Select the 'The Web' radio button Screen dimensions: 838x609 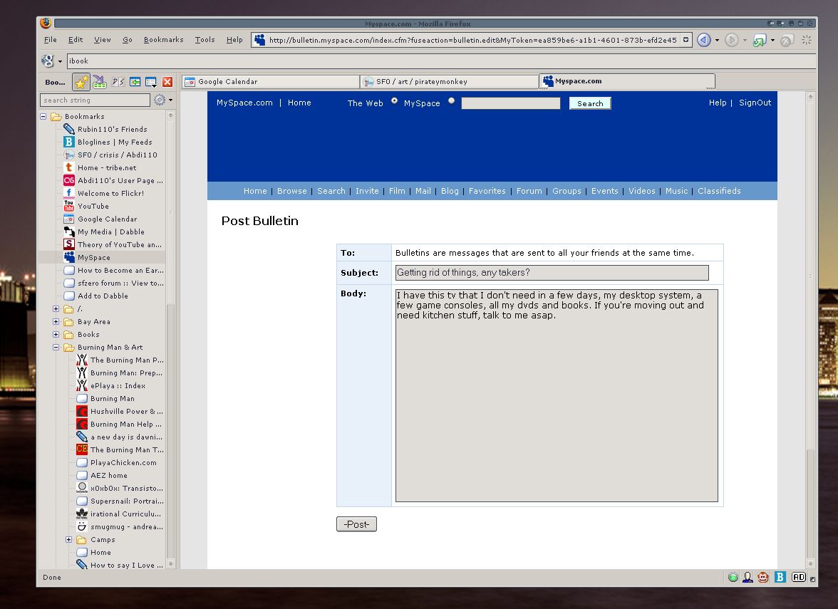coord(394,101)
